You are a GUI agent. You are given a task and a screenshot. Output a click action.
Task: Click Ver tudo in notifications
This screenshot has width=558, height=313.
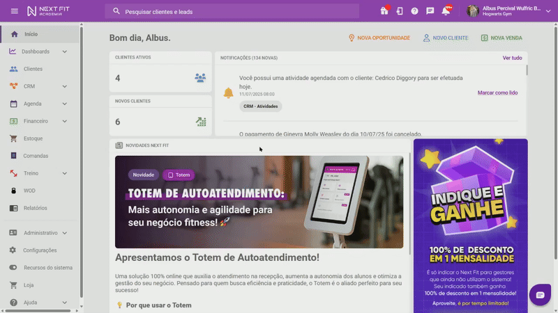(x=512, y=58)
